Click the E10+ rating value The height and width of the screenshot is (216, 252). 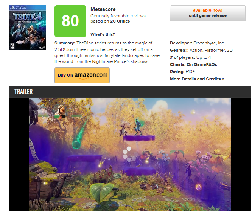coord(190,72)
